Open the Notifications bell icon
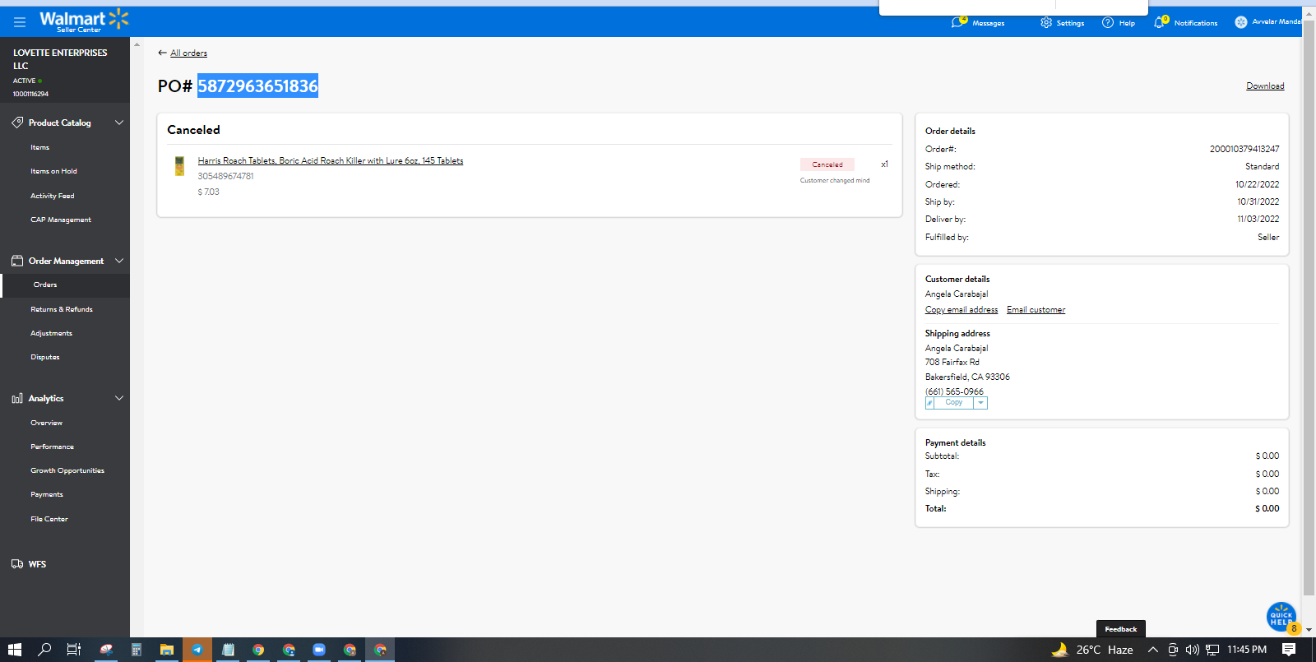The height and width of the screenshot is (662, 1316). coord(1161,22)
